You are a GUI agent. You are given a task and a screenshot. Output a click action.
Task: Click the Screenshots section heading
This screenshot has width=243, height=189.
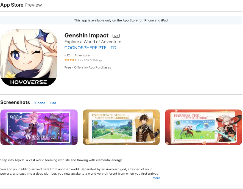[x=15, y=102]
